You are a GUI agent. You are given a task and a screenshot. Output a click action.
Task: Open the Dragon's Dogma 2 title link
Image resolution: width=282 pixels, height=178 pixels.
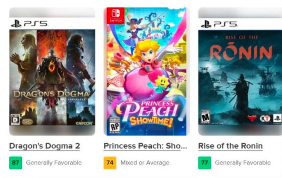point(44,146)
